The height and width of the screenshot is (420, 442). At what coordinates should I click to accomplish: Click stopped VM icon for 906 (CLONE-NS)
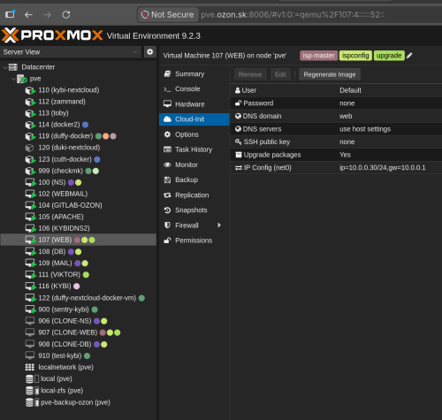click(29, 321)
